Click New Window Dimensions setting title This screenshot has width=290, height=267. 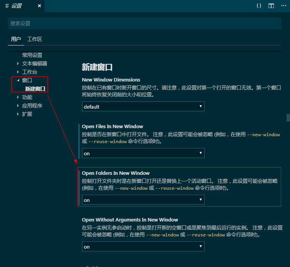point(111,80)
